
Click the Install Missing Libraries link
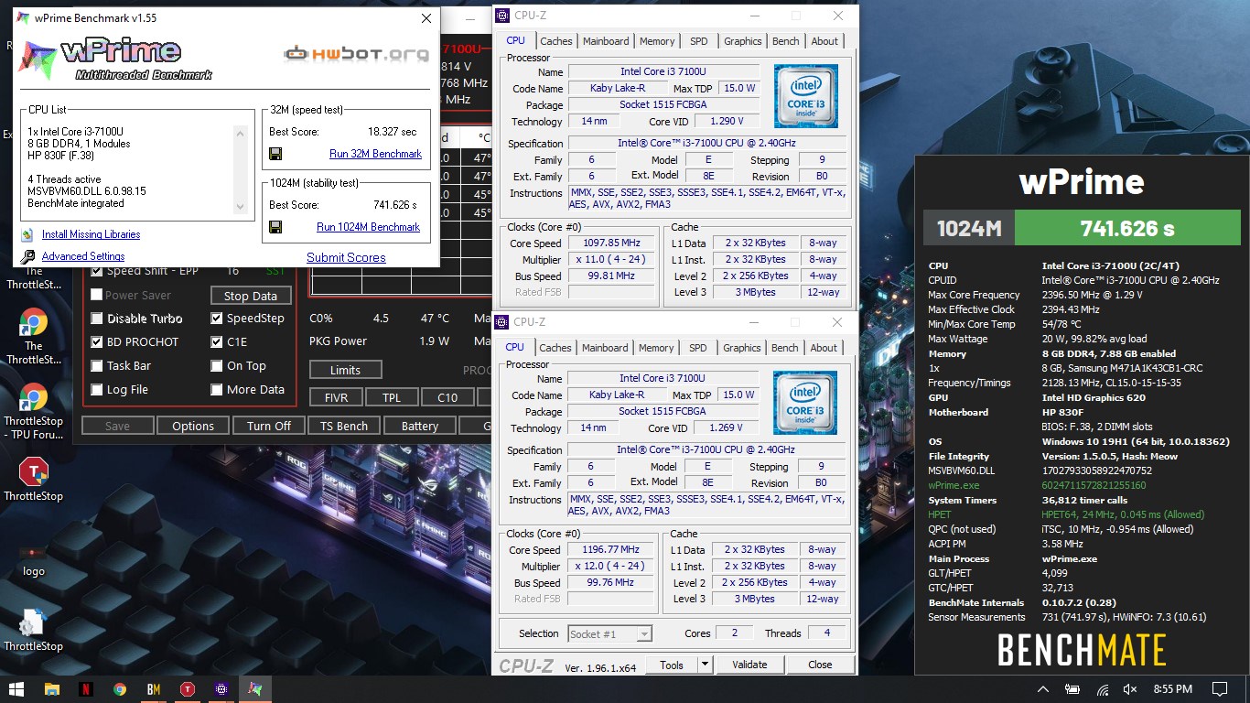[91, 235]
